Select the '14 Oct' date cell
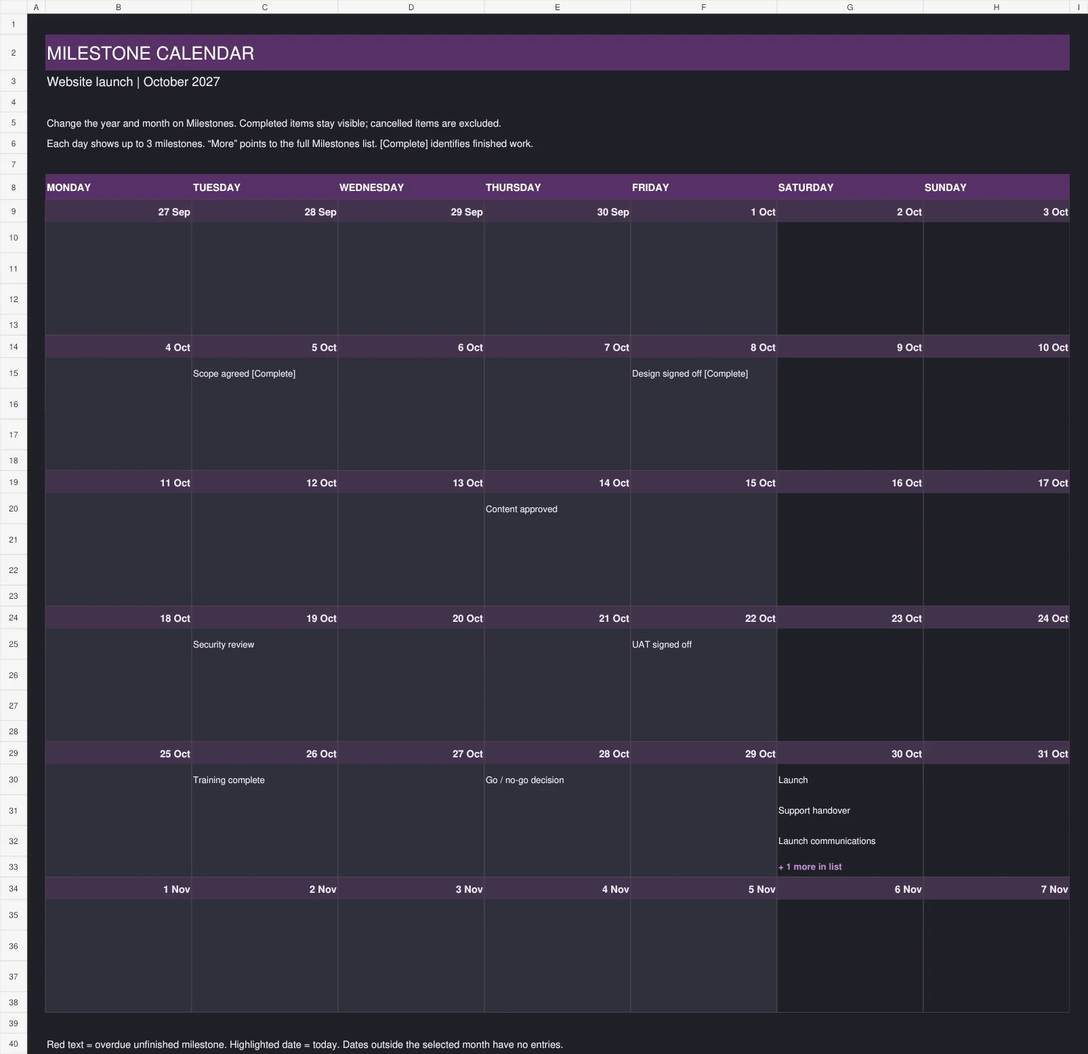The width and height of the screenshot is (1088, 1054). pos(558,482)
